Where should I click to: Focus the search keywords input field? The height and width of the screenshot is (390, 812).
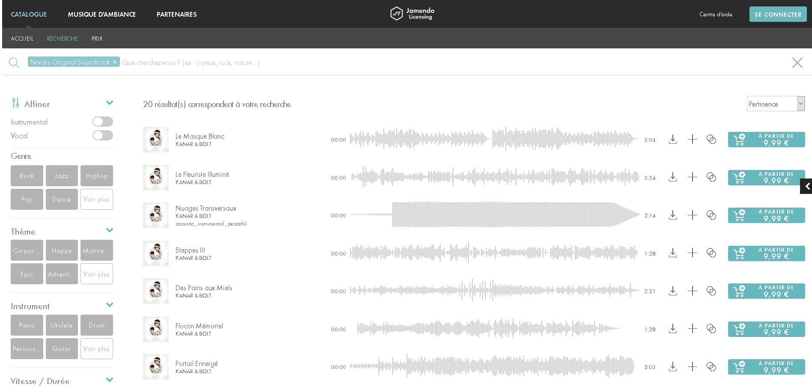pyautogui.click(x=454, y=63)
